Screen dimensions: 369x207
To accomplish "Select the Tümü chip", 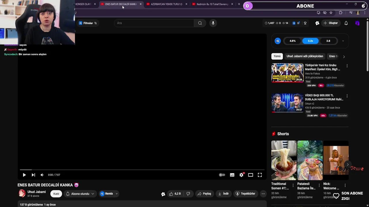I will point(277,56).
